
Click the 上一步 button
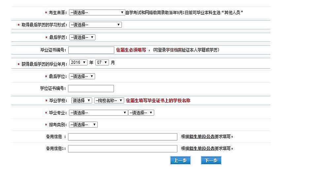[180, 160]
